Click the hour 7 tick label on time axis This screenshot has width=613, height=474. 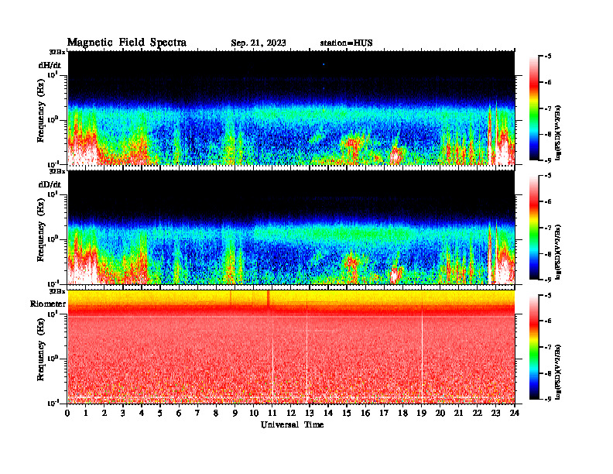(198, 413)
